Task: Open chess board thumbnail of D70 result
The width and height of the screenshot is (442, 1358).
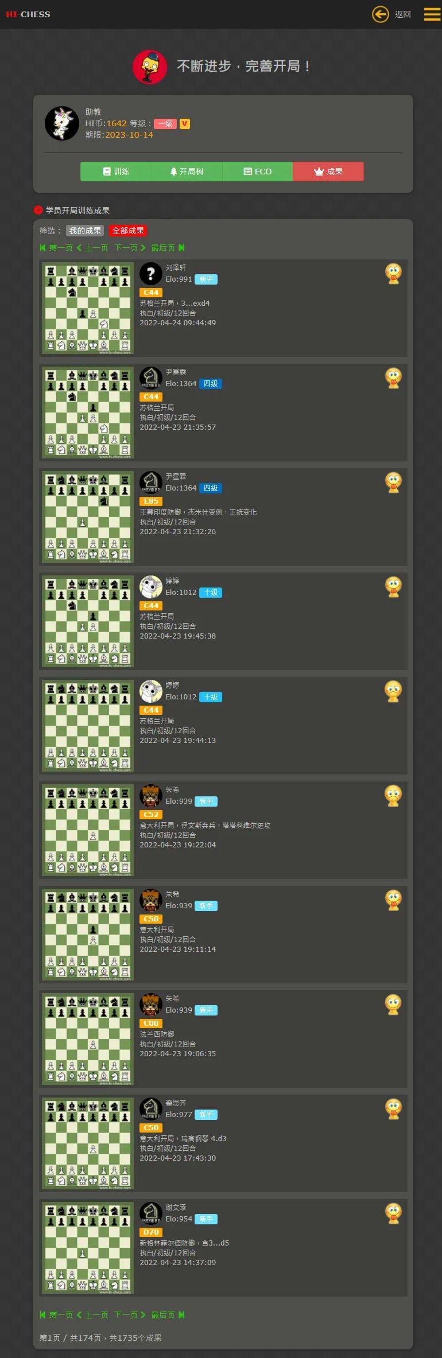Action: [x=88, y=1248]
